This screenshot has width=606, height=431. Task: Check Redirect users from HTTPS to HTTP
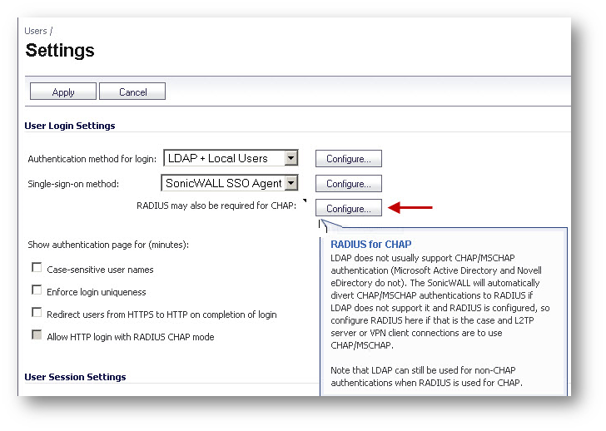click(x=37, y=313)
